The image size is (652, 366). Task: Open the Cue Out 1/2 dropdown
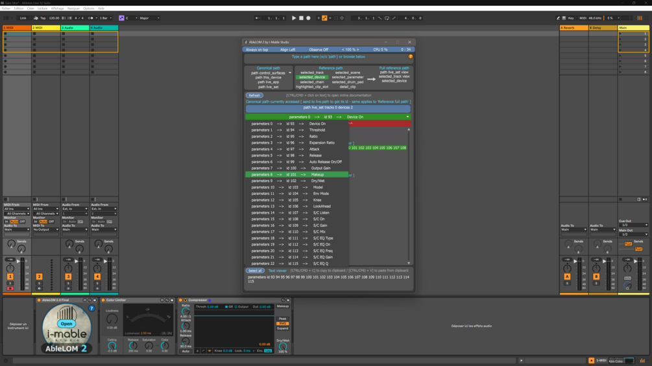click(x=633, y=225)
